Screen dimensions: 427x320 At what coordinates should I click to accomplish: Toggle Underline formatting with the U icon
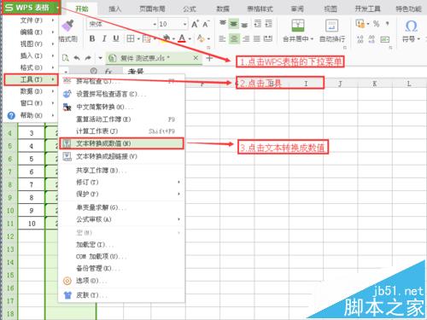[115, 38]
